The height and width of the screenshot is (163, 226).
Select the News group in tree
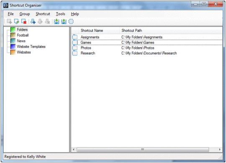21,41
